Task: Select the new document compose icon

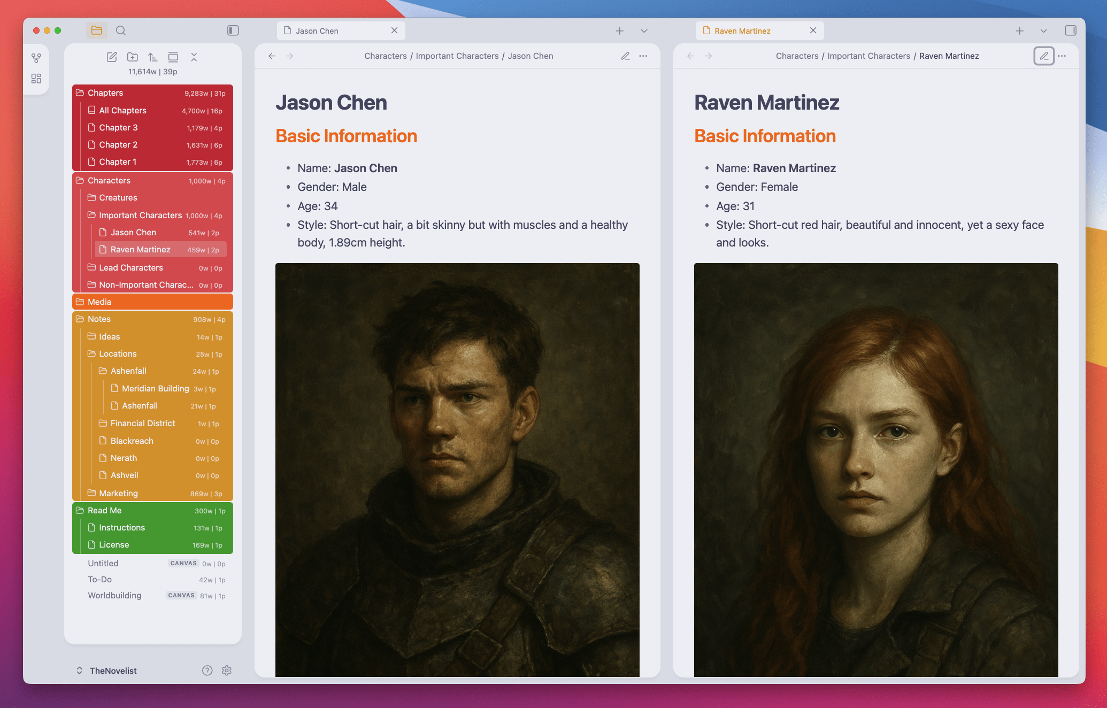Action: (112, 57)
